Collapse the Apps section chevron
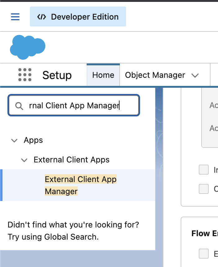The image size is (218, 267). coord(14,140)
